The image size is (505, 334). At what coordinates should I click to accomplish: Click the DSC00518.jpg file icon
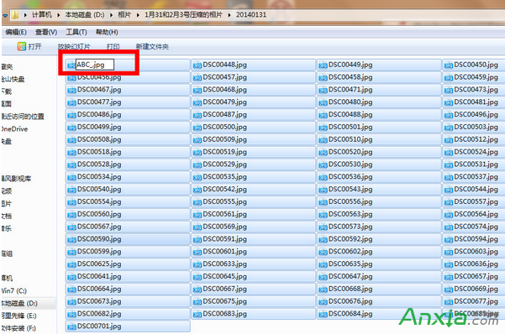pos(71,153)
